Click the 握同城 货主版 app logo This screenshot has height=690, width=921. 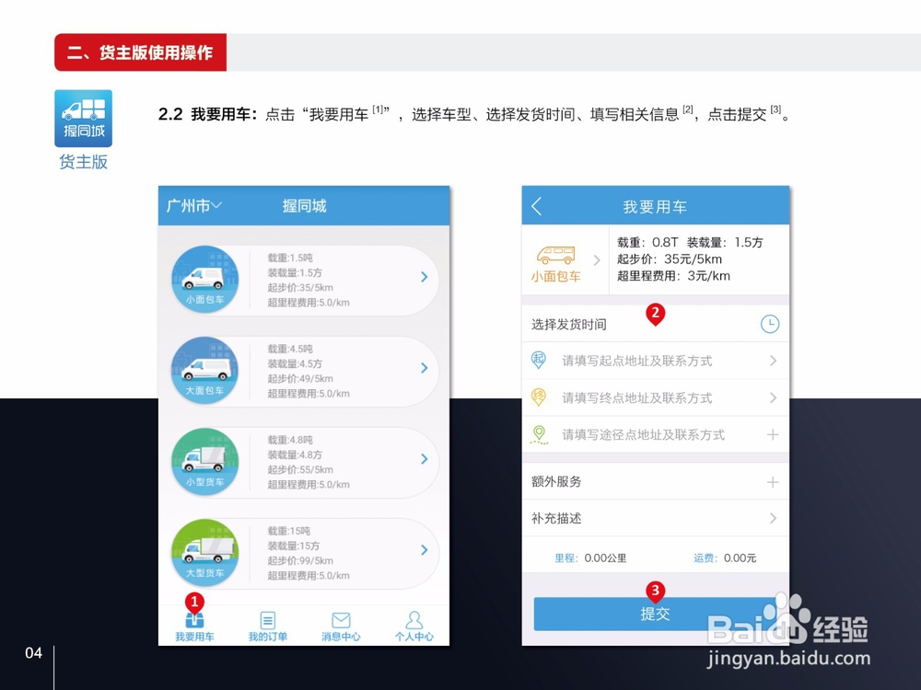84,119
